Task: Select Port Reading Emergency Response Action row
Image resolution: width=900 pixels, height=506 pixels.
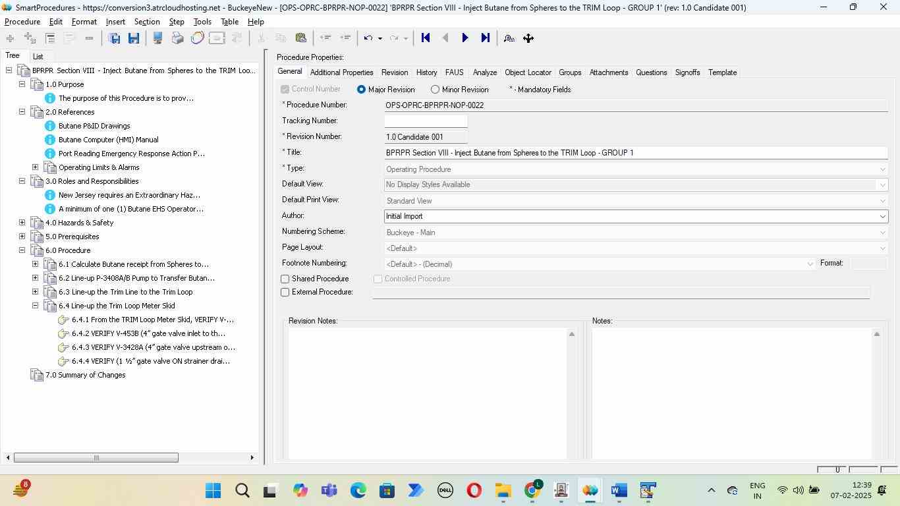Action: pyautogui.click(x=132, y=154)
